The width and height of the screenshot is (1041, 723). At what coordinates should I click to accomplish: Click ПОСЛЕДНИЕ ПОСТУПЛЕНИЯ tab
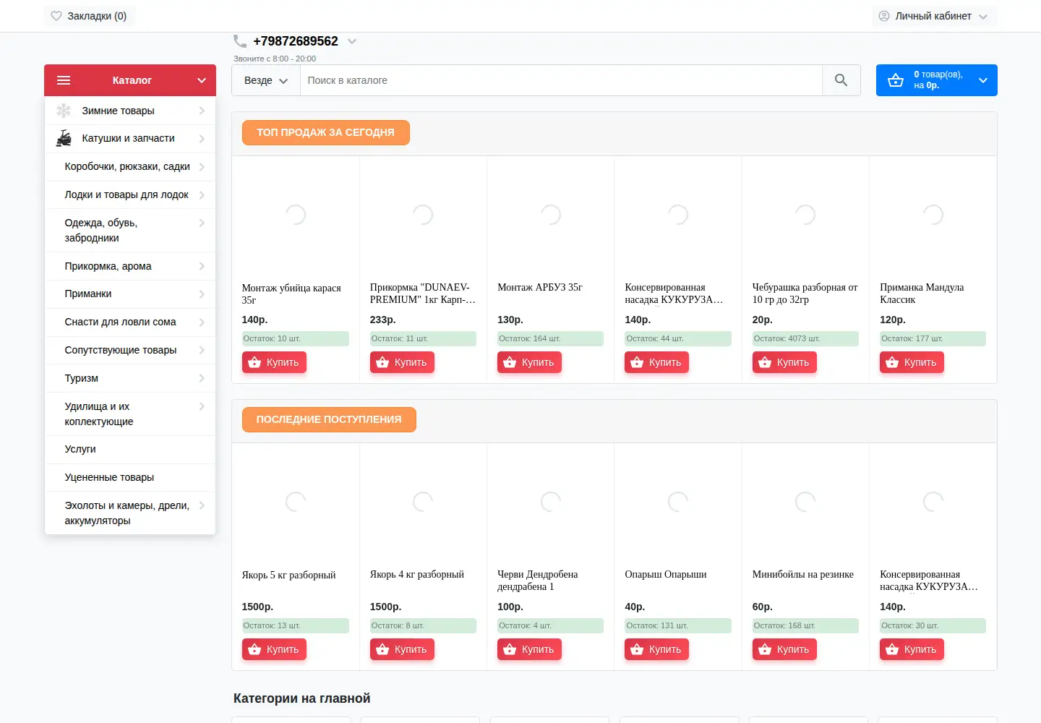(329, 419)
